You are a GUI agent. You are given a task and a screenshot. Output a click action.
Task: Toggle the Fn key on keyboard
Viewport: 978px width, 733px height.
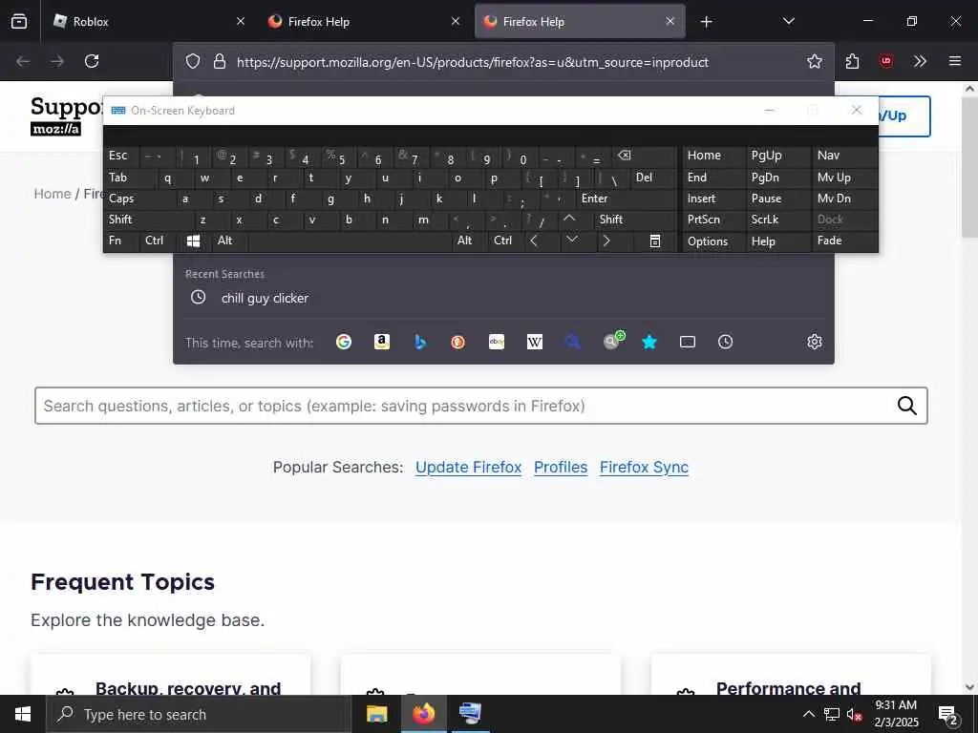point(121,241)
